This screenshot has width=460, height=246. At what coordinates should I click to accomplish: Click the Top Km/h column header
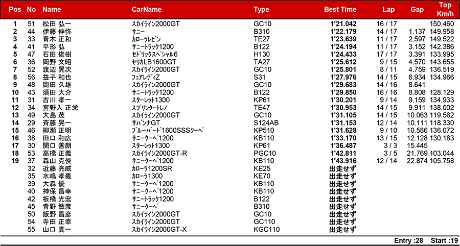445,9
